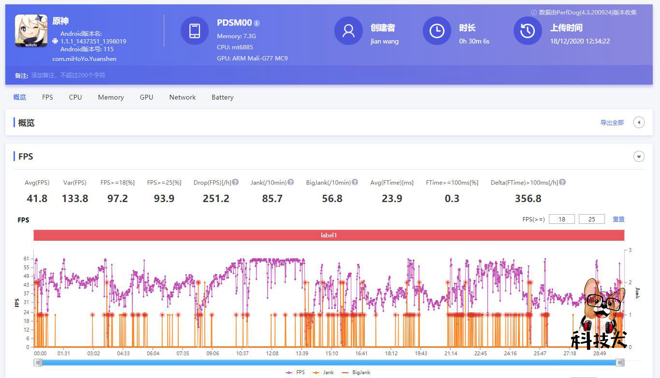Viewport: 660px width, 378px height.
Task: Click the Drop(FPS) value 251.2
Action: click(x=216, y=198)
